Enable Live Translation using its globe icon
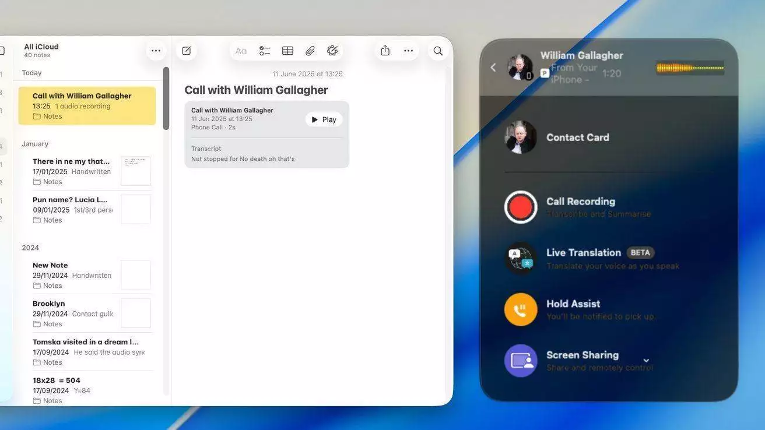 click(521, 258)
